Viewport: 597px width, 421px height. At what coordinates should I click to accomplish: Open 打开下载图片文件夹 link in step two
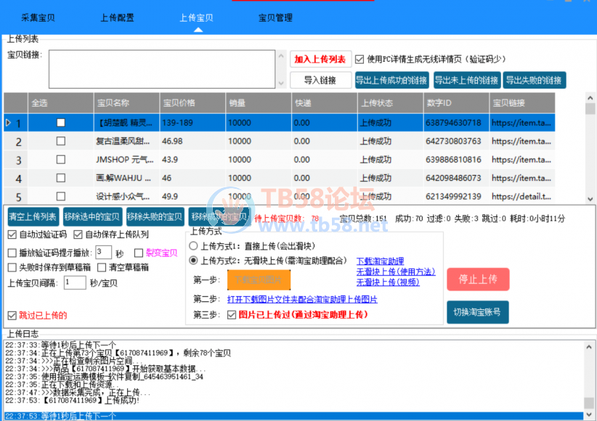(x=302, y=299)
